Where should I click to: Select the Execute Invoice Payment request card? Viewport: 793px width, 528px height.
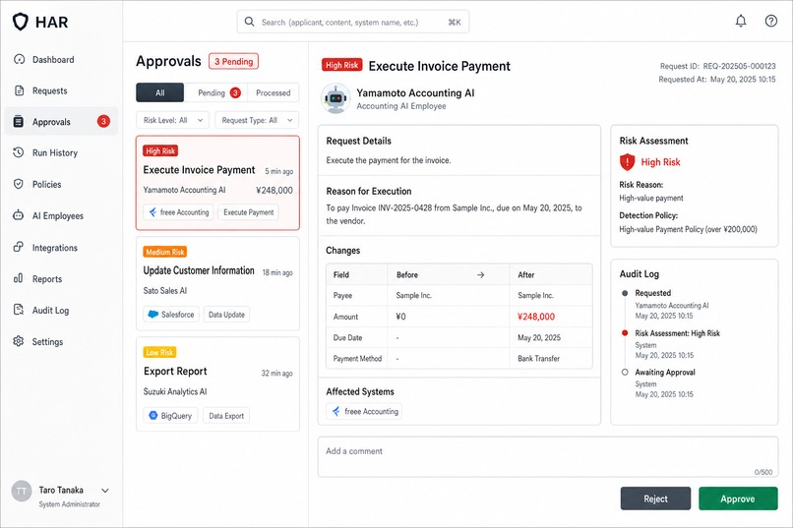[x=217, y=183]
